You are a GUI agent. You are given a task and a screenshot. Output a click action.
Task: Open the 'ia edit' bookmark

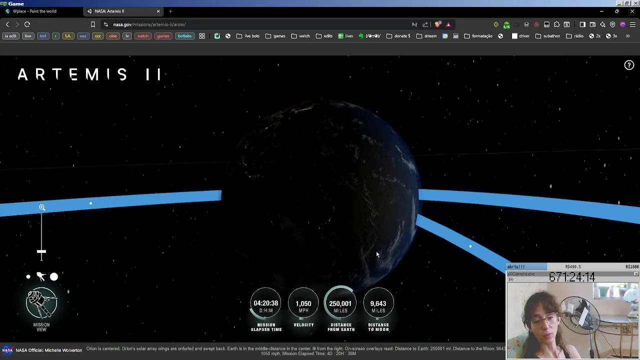pos(10,36)
